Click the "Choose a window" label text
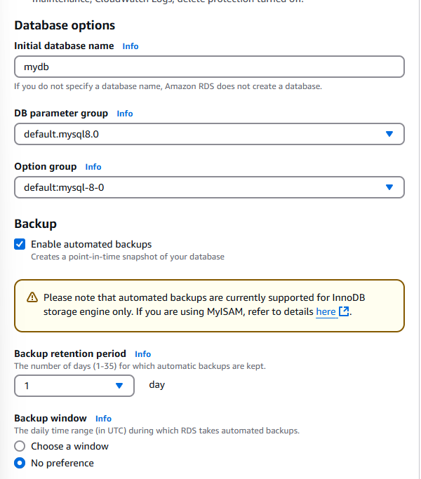 tap(69, 446)
